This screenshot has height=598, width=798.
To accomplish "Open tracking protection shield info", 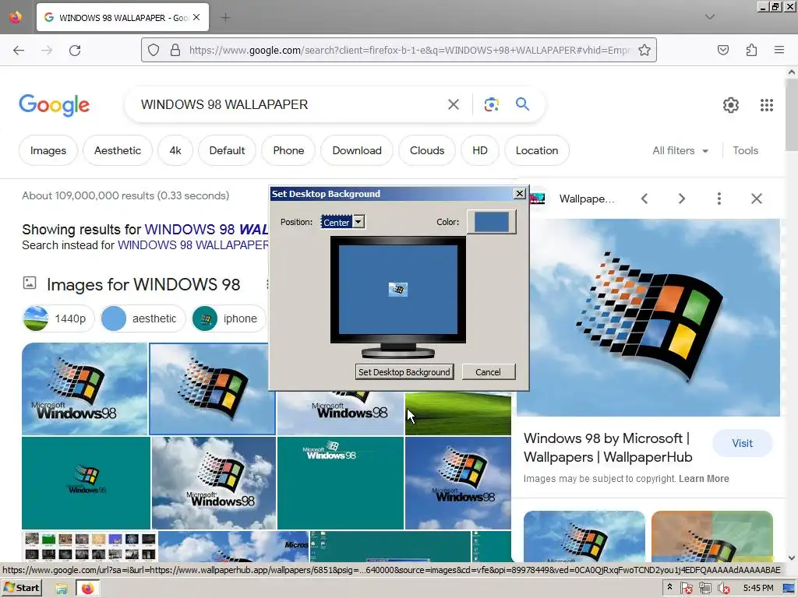I will tap(154, 50).
